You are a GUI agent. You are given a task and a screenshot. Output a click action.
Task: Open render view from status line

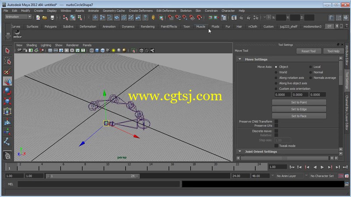point(234,18)
